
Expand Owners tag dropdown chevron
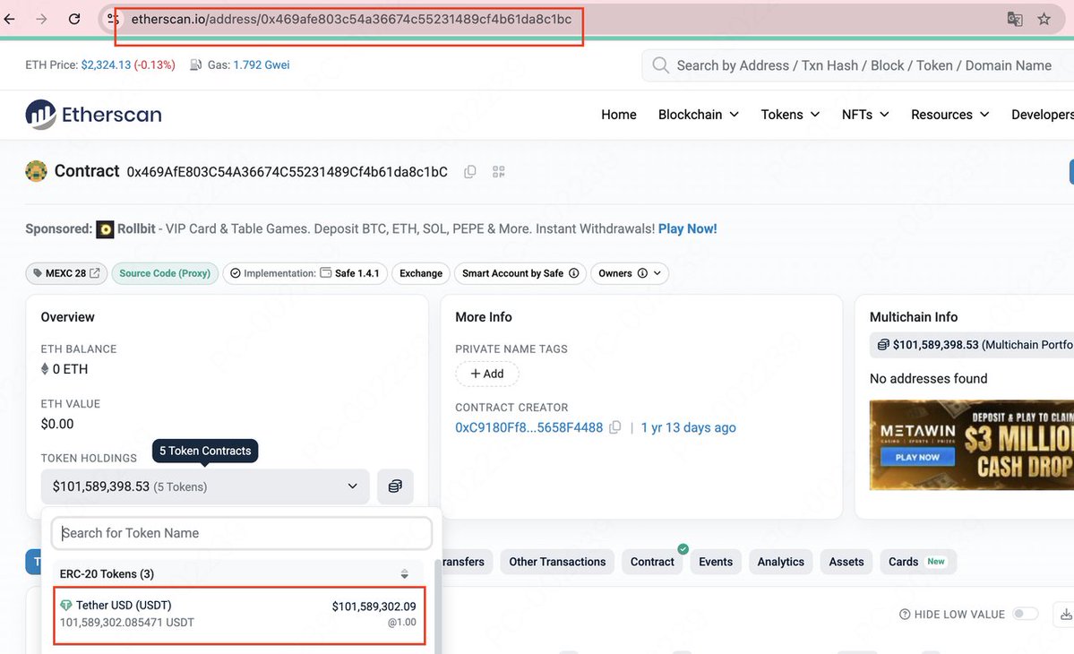tap(657, 273)
